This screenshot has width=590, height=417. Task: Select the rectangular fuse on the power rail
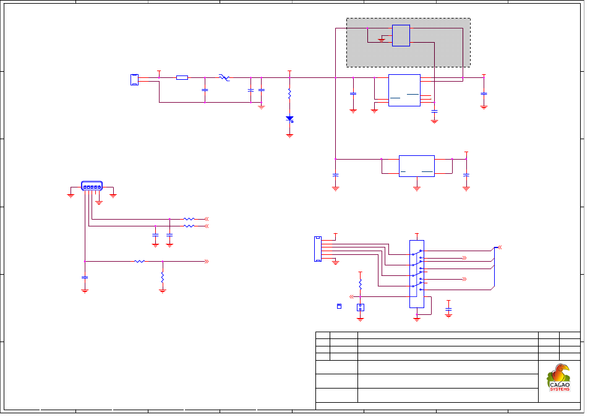(182, 77)
